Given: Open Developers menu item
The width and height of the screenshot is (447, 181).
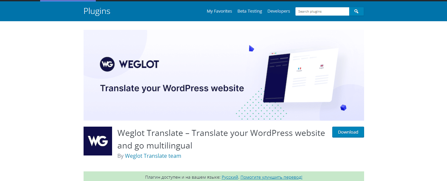Looking at the screenshot, I should coord(279,11).
